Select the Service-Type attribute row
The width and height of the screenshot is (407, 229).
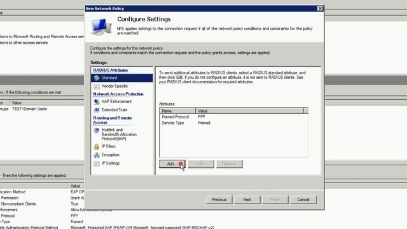(x=233, y=123)
